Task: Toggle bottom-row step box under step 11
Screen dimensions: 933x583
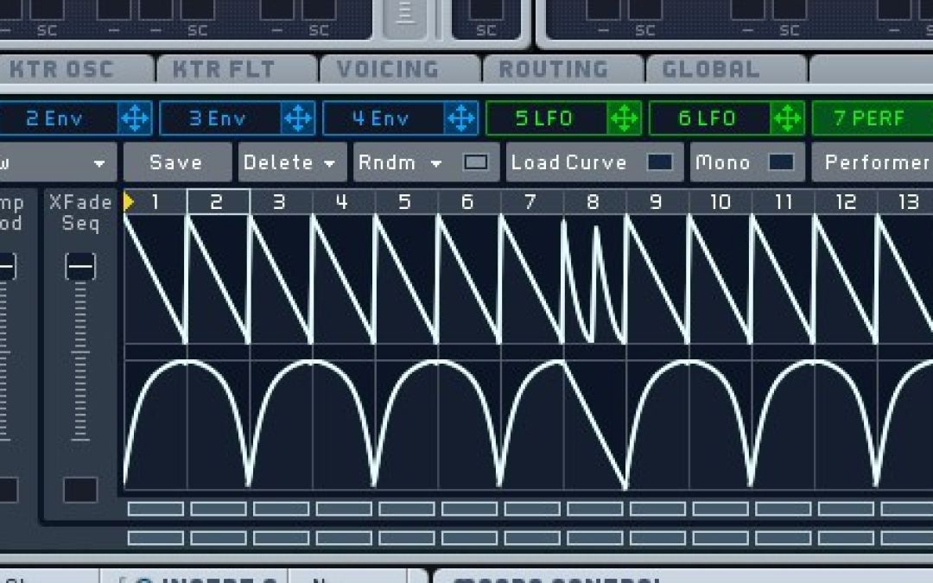Action: [x=783, y=538]
